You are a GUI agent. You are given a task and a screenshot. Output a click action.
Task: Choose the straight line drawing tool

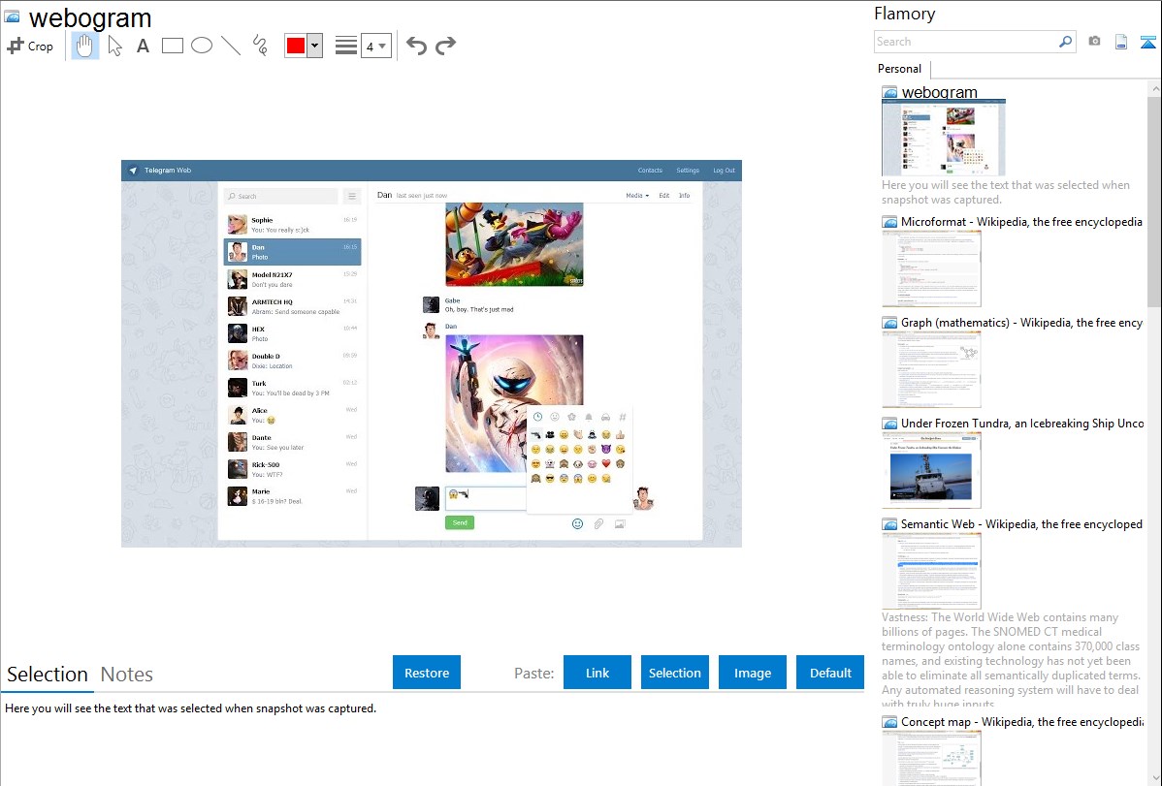click(231, 46)
